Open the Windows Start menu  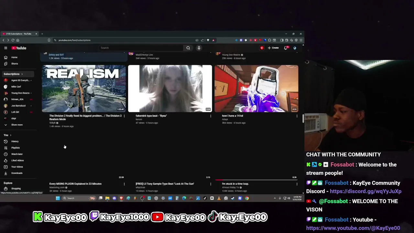pos(58,198)
